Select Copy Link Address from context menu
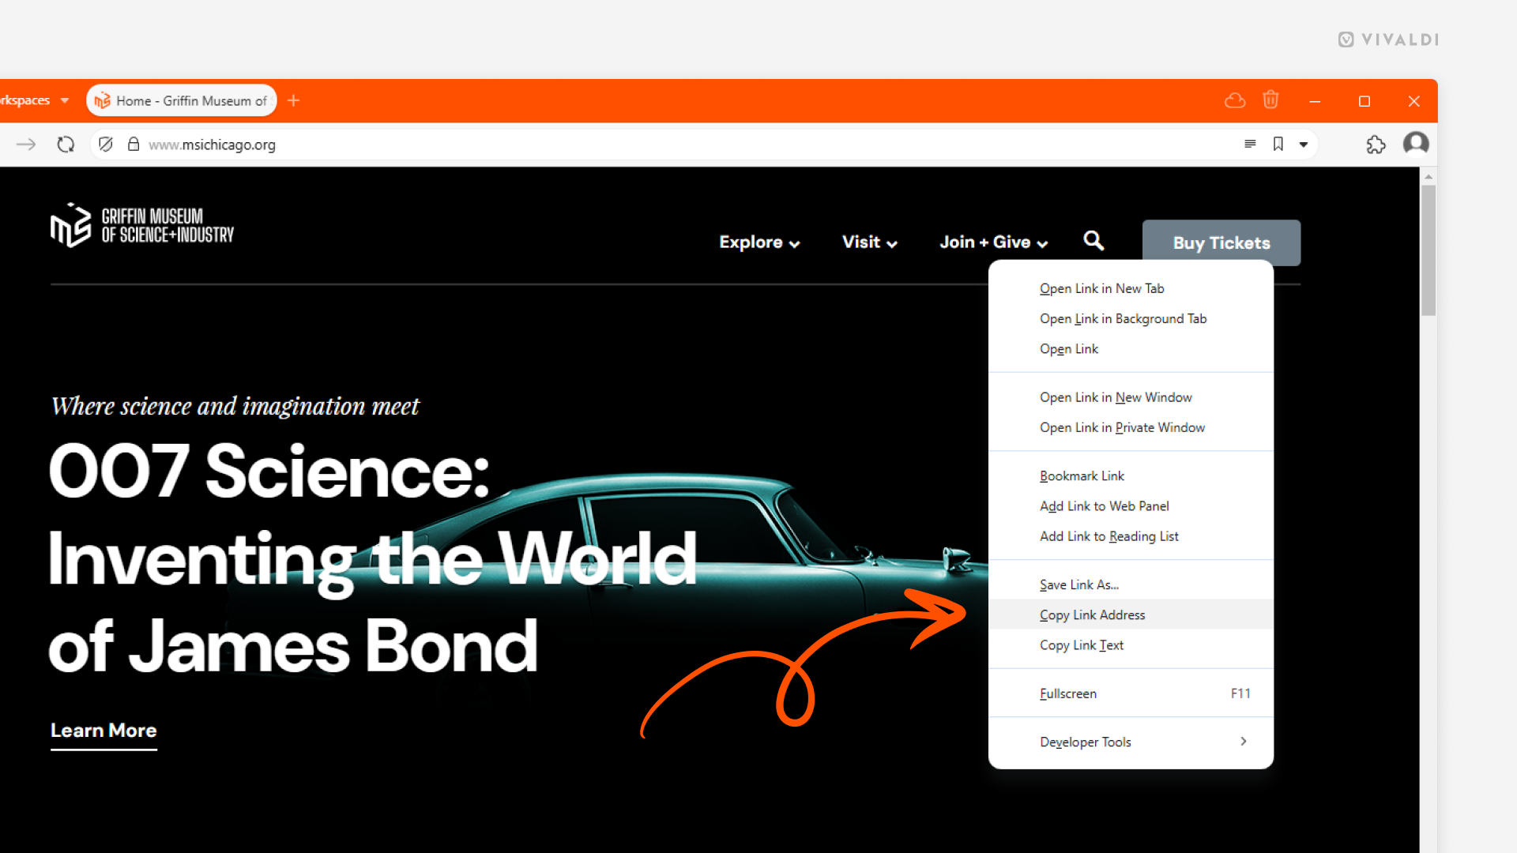Screen dimensions: 1517x853 1093,614
